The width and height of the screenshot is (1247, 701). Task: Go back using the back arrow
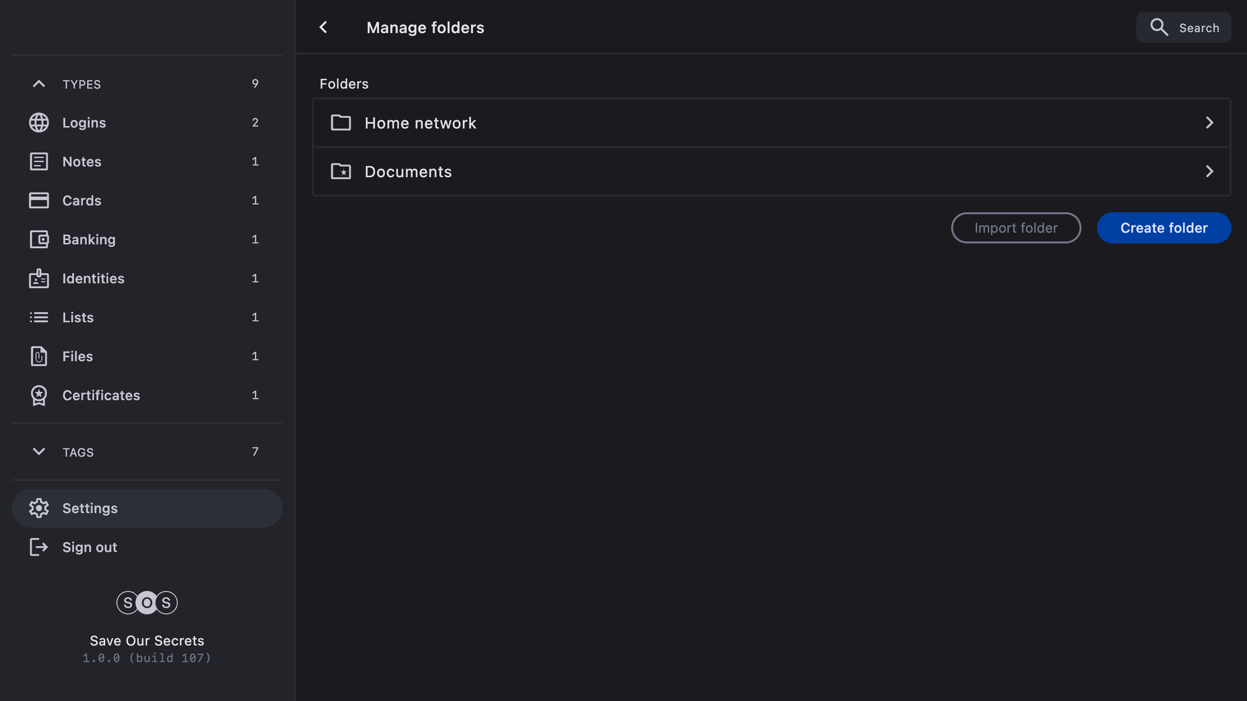tap(323, 27)
